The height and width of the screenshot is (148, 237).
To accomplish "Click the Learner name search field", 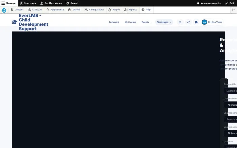I will coord(231,119).
